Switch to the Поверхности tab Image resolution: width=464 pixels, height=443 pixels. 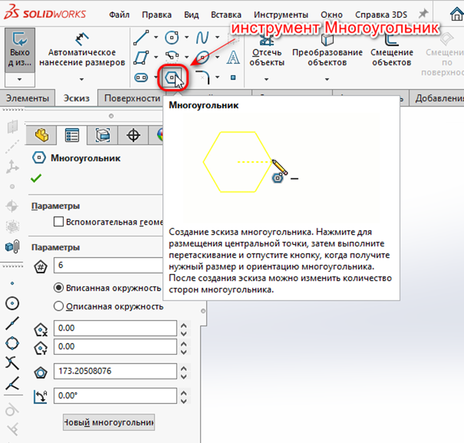click(x=132, y=98)
